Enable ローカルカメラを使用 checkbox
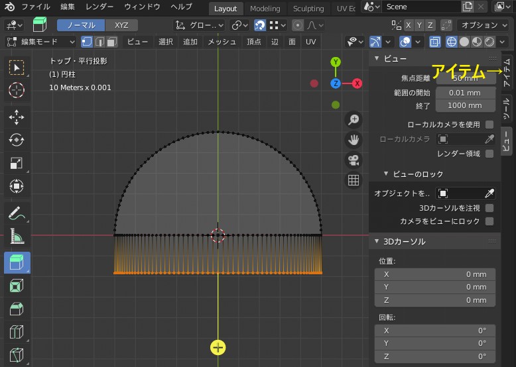Viewport: 516px width, 367px height. coord(489,125)
